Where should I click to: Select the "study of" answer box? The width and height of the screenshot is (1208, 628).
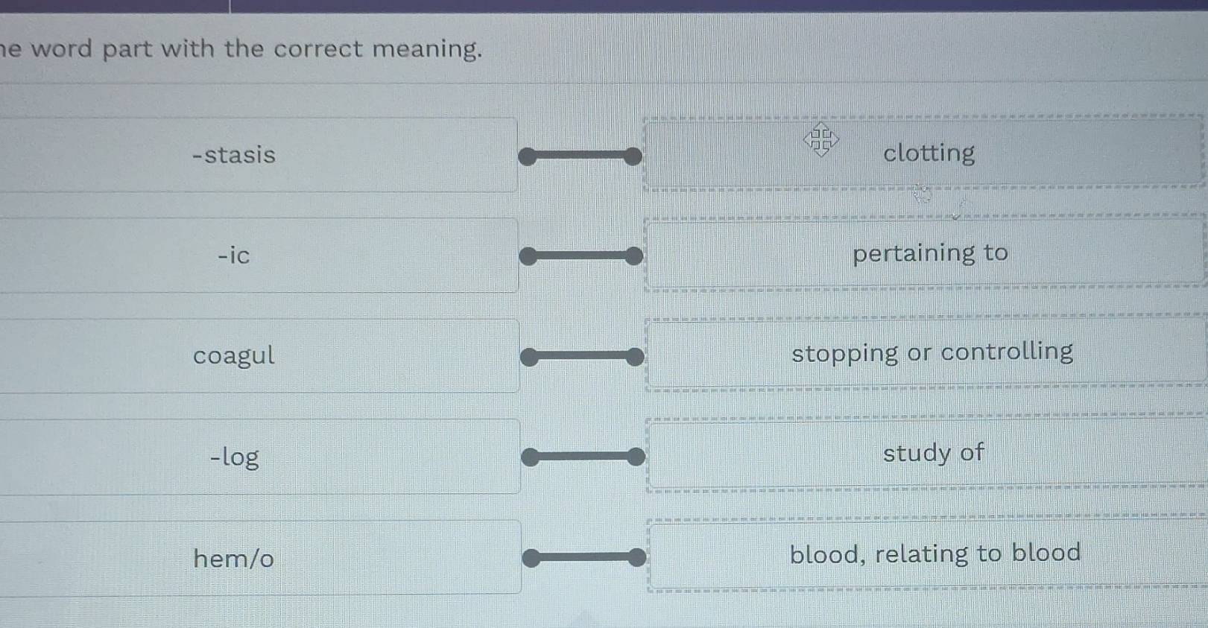934,454
